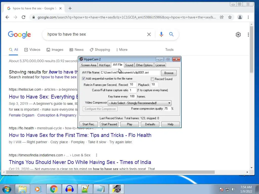
Task: Open Times of India result link
Action: coord(80,162)
